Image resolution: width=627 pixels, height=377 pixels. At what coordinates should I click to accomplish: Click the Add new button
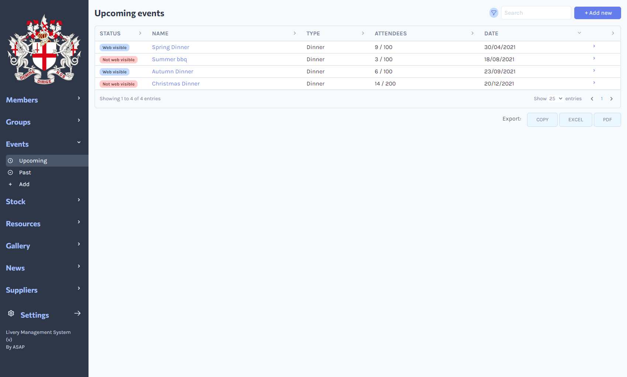[597, 13]
